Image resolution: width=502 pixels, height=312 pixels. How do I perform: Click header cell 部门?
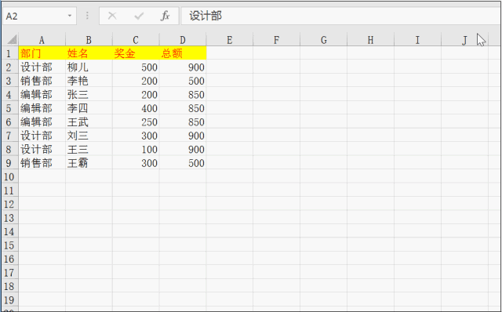pos(42,53)
